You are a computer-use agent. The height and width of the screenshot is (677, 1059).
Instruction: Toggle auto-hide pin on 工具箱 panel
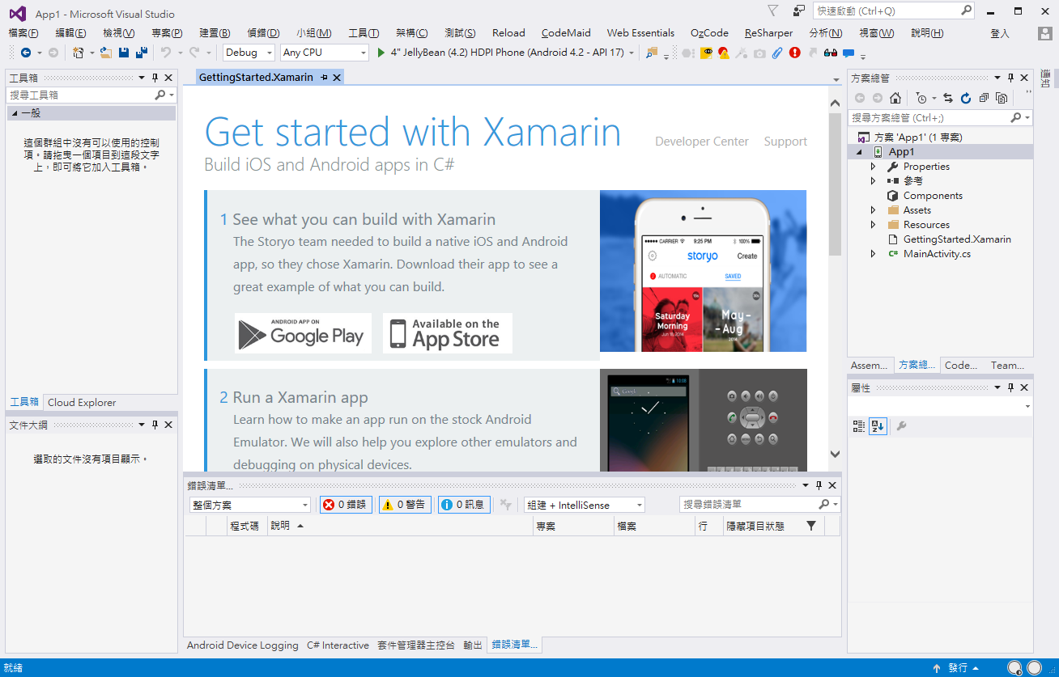tap(155, 78)
